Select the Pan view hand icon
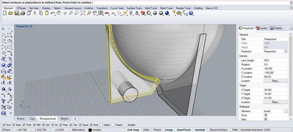This screenshot has width=293, height=132. (x=59, y=13)
